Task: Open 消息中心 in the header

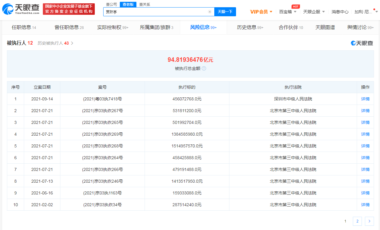Action: pyautogui.click(x=340, y=12)
